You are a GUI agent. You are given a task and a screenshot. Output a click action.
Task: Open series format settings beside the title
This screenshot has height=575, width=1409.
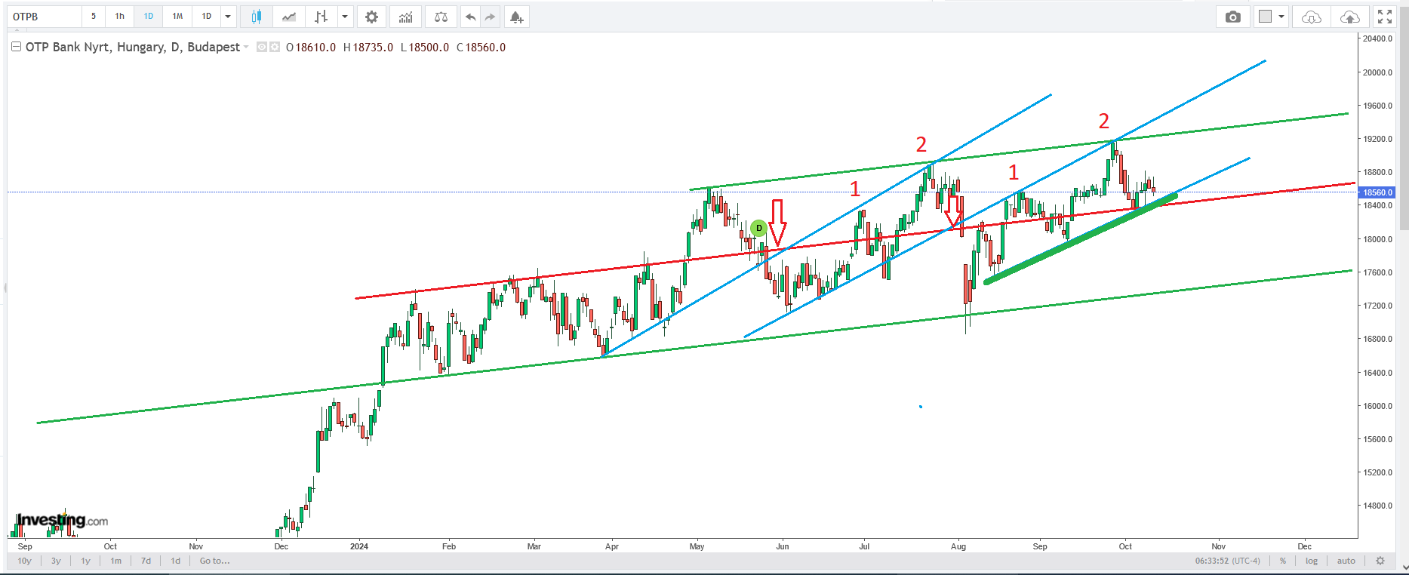(x=275, y=47)
